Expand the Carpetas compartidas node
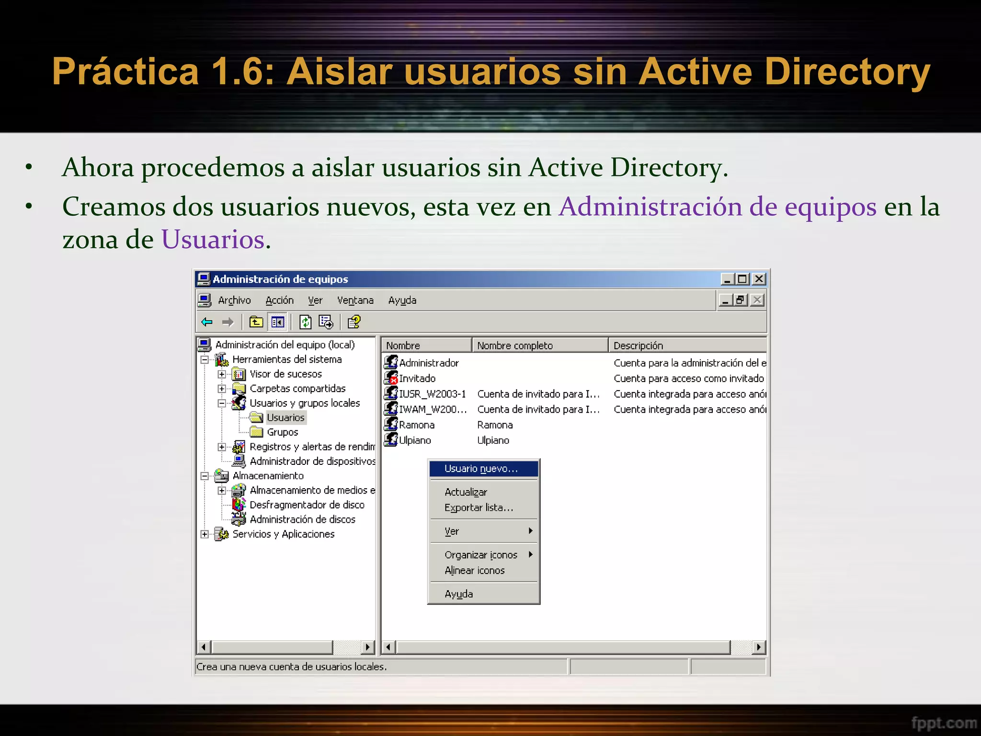The height and width of the screenshot is (736, 981). click(222, 389)
